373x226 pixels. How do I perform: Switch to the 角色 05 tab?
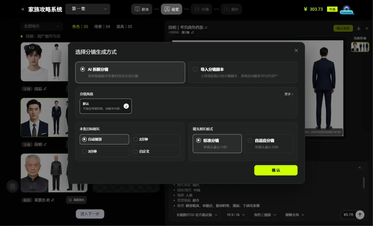point(80,27)
